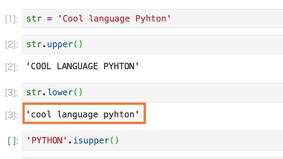This screenshot has height=159, width=283.
Task: Select the str.upper() code cell
Action: [x=153, y=44]
